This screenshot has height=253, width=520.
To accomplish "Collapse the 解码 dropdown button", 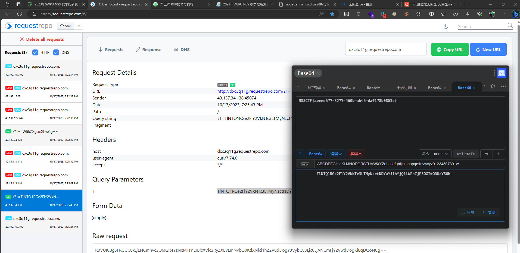I will pyautogui.click(x=356, y=154).
